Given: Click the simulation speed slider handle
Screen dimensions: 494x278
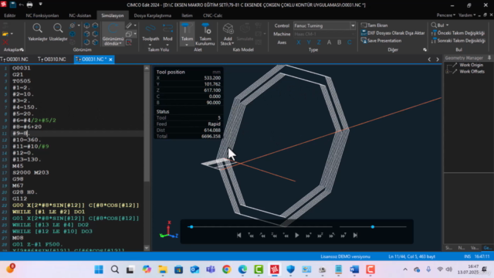Looking at the screenshot, I should click(x=373, y=226).
